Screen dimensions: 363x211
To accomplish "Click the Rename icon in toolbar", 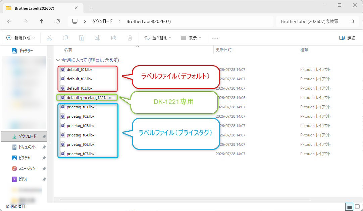I will [98, 38].
